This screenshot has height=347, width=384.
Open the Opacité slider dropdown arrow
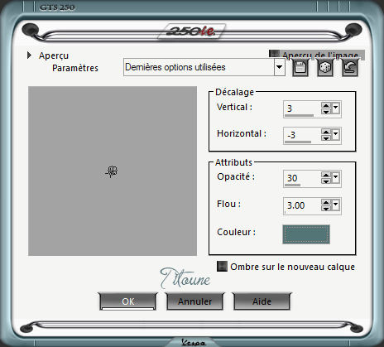pos(335,178)
